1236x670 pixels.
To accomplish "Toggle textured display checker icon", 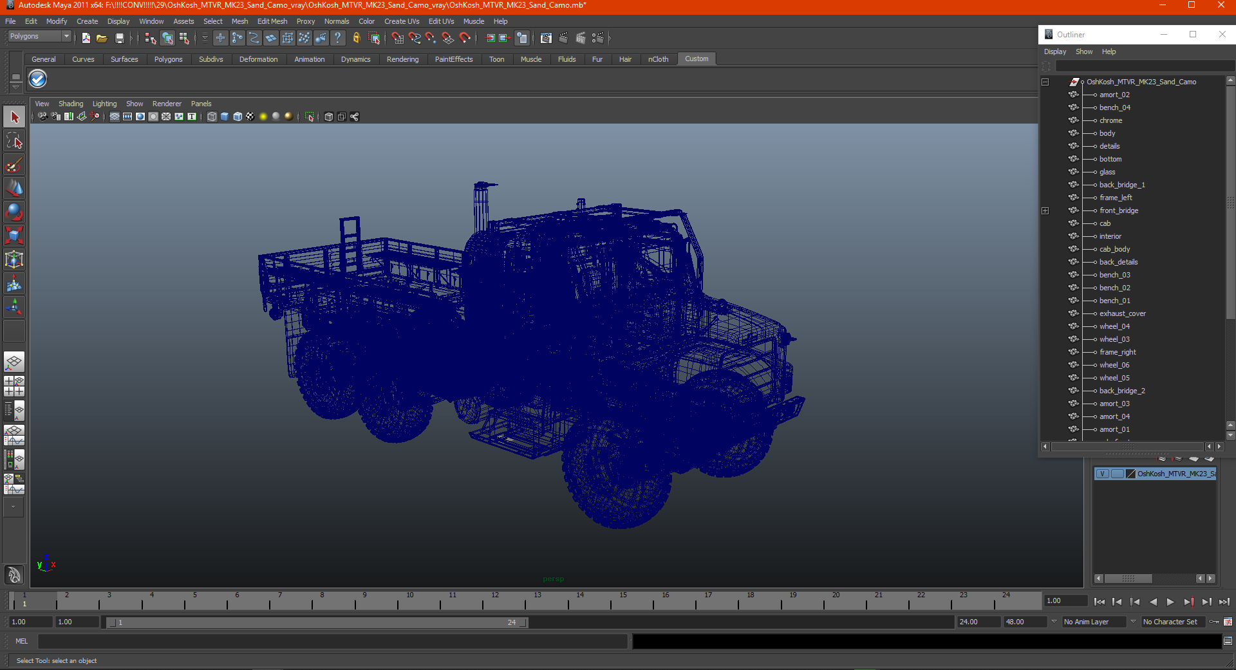I will pos(250,116).
